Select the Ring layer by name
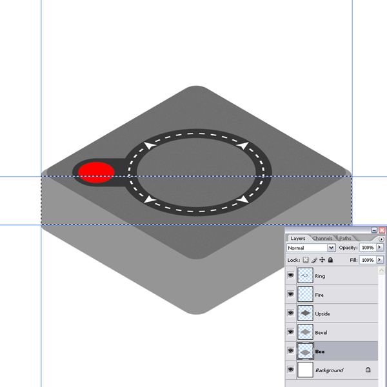 tap(321, 276)
